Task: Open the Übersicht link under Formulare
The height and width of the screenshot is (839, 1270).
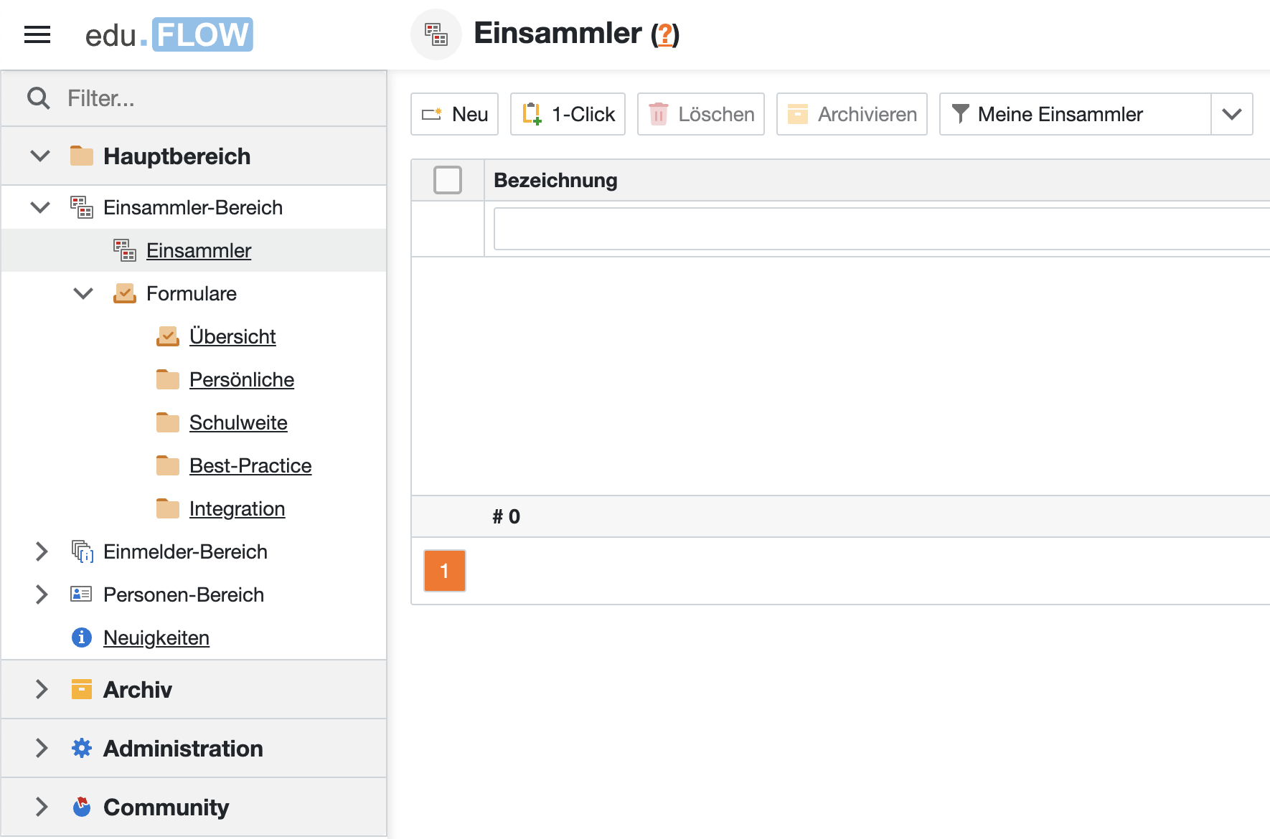Action: 232,336
